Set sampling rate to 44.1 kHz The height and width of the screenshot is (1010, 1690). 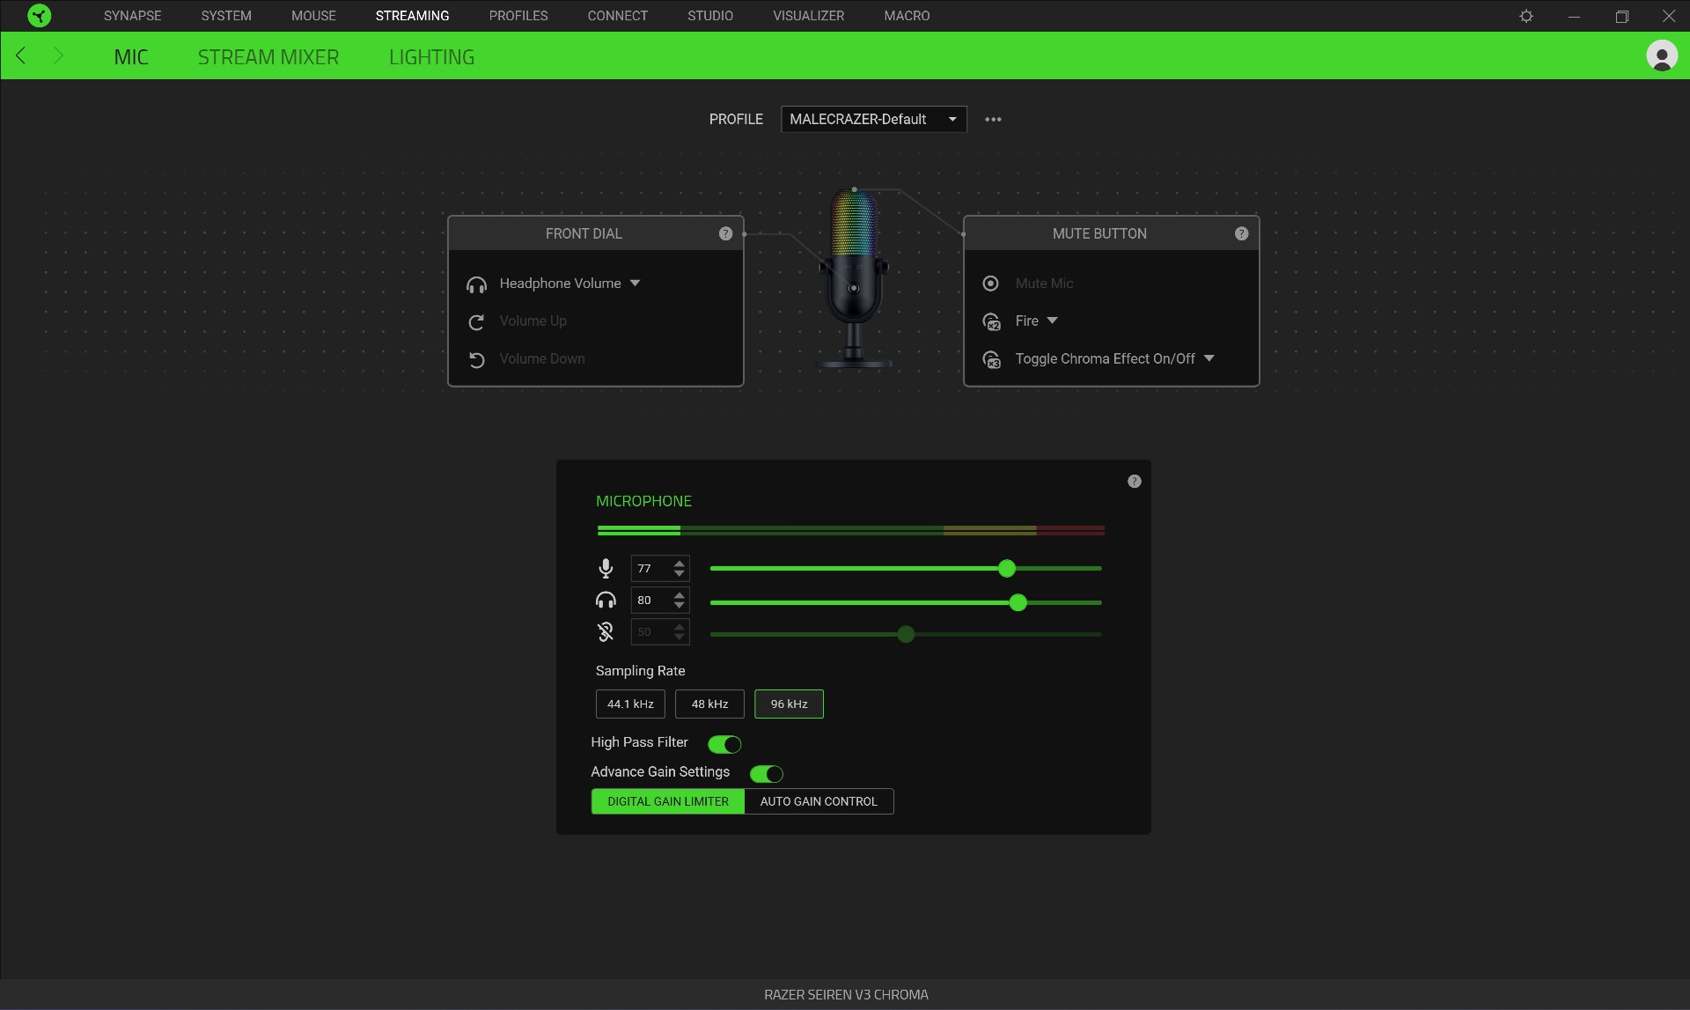click(630, 704)
